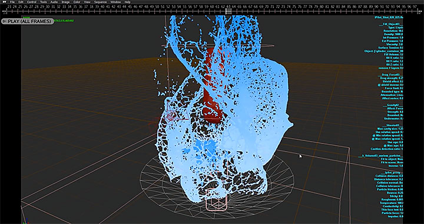Open the Help menu
424x224 pixels.
click(x=127, y=2)
